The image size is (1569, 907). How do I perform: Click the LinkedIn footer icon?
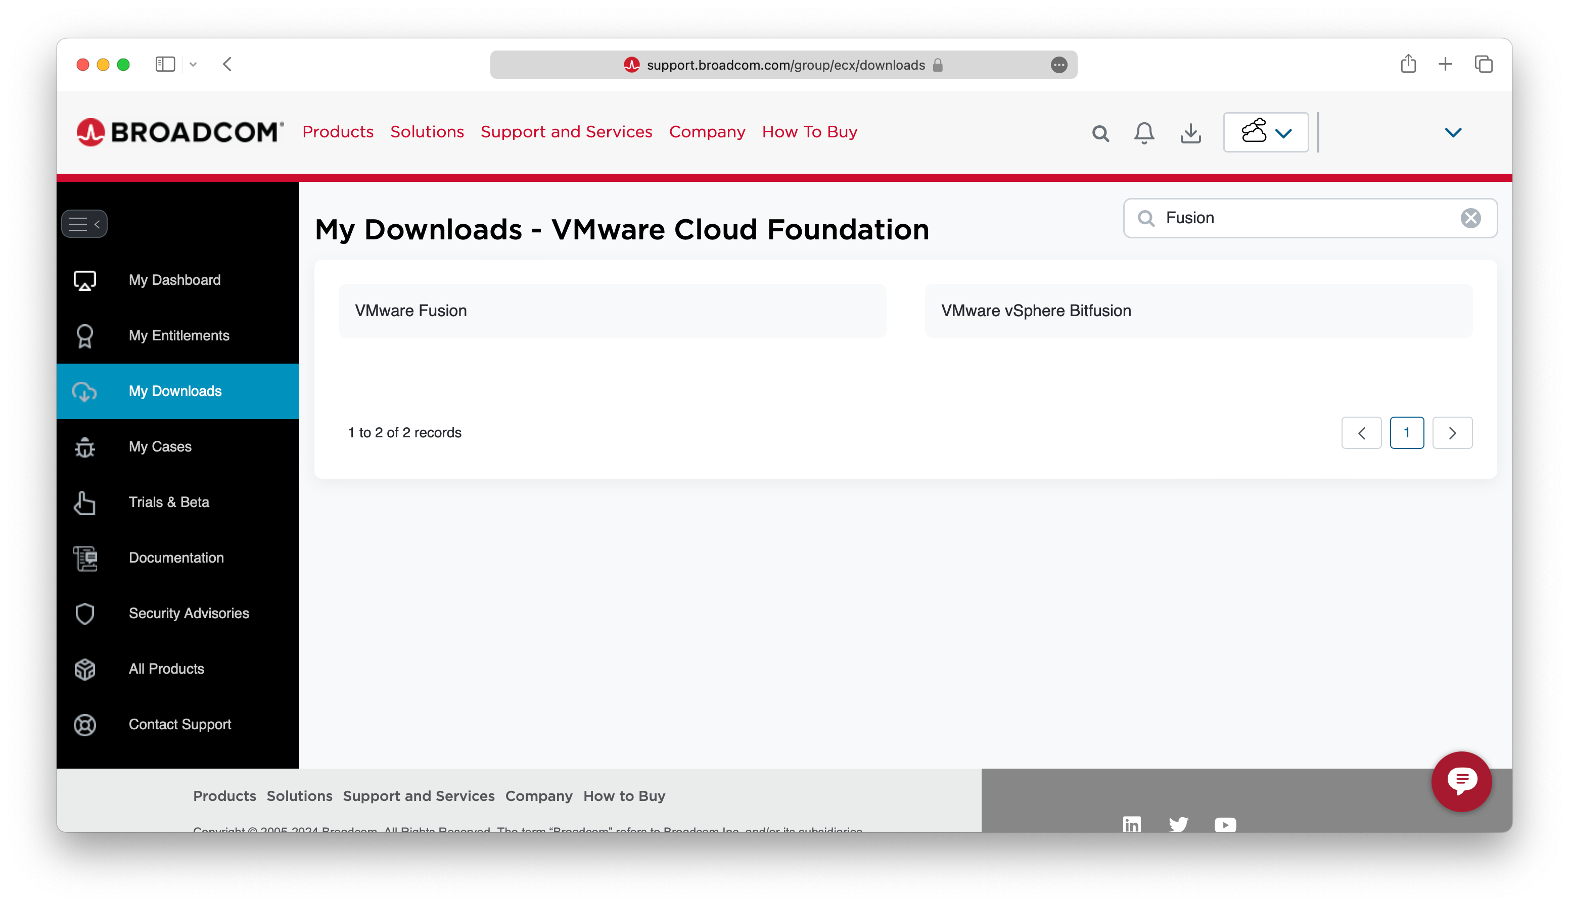click(1131, 824)
